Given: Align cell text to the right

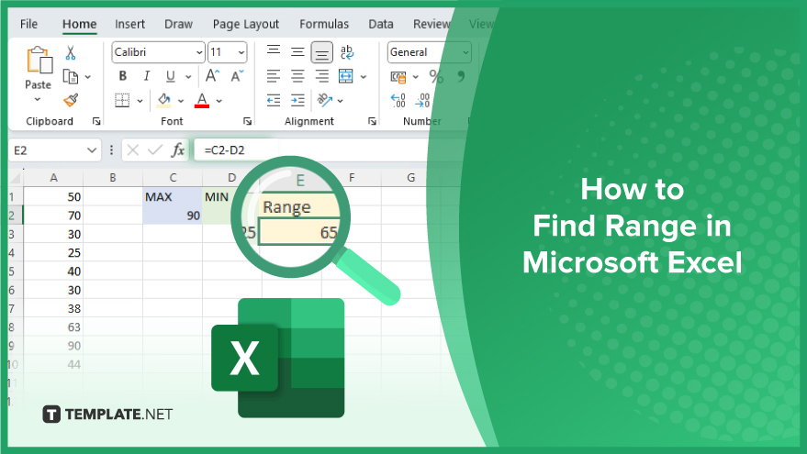Looking at the screenshot, I should click(x=321, y=77).
